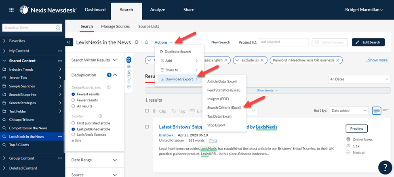The width and height of the screenshot is (394, 177).
Task: Remove Keyword in Headline filter chip
Action: coord(338,60)
